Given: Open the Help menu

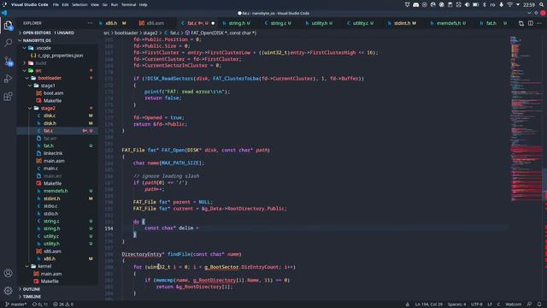Looking at the screenshot, I should [143, 4].
